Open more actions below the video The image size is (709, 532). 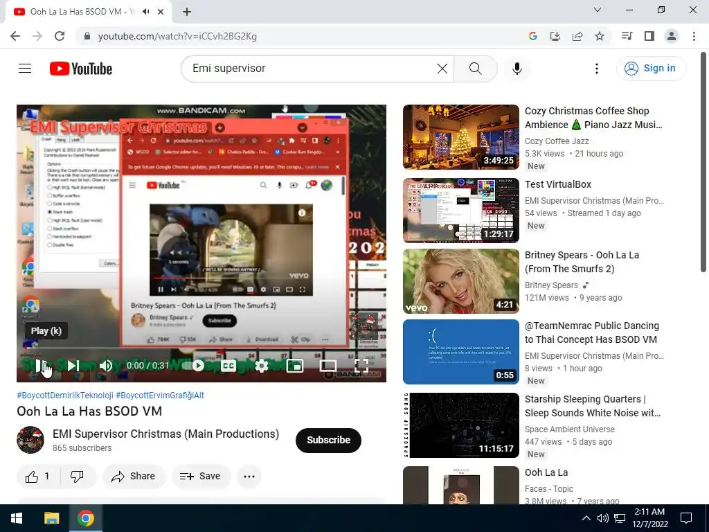click(x=249, y=477)
